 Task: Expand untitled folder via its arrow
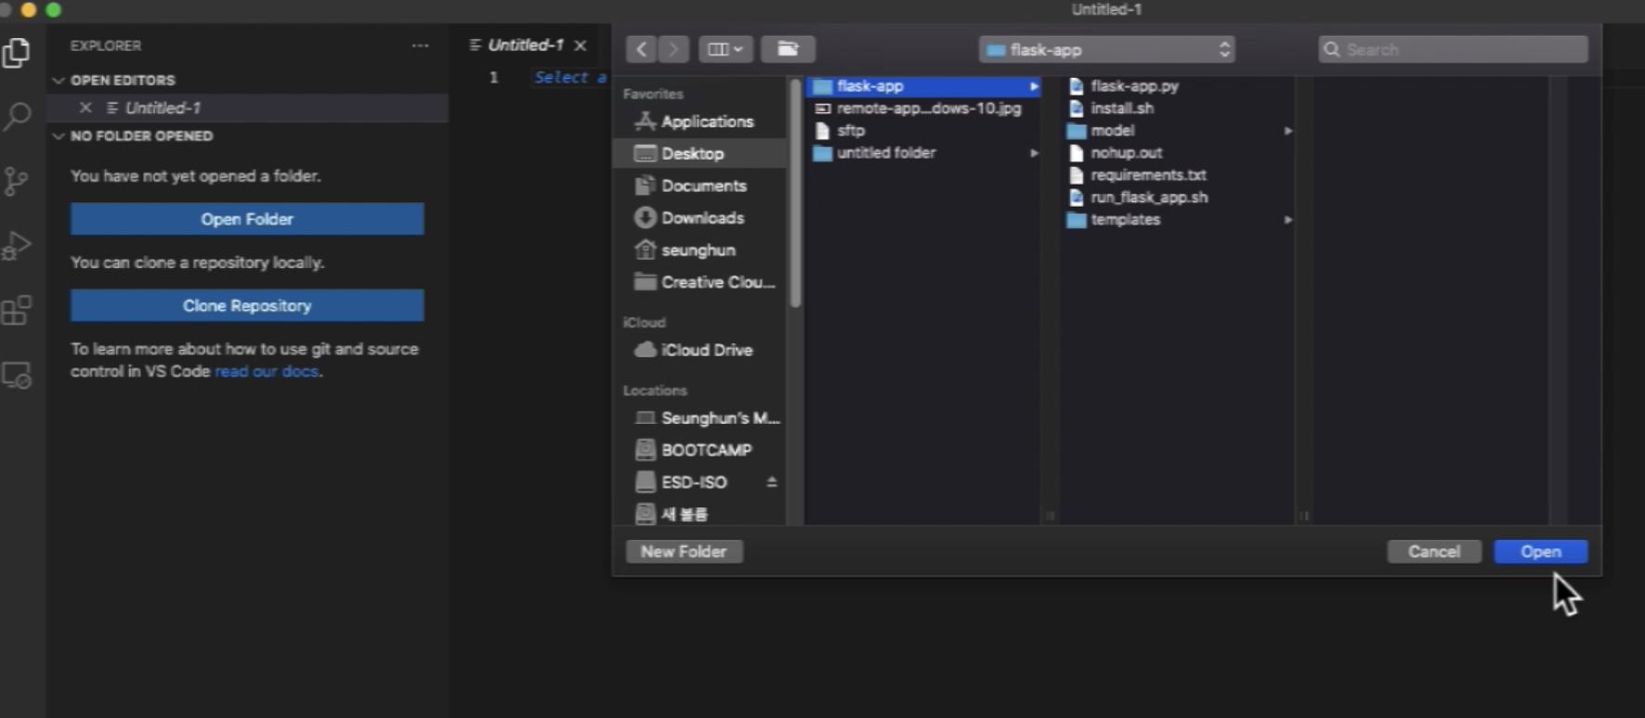[x=1033, y=153]
